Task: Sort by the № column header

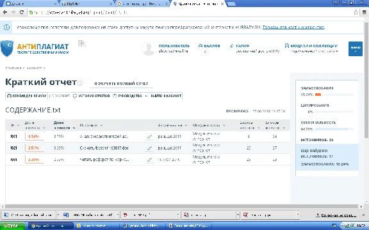Action: click(15, 125)
